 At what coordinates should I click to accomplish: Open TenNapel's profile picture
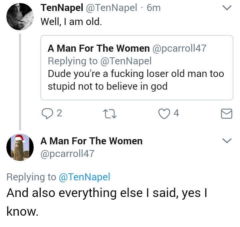click(x=20, y=17)
